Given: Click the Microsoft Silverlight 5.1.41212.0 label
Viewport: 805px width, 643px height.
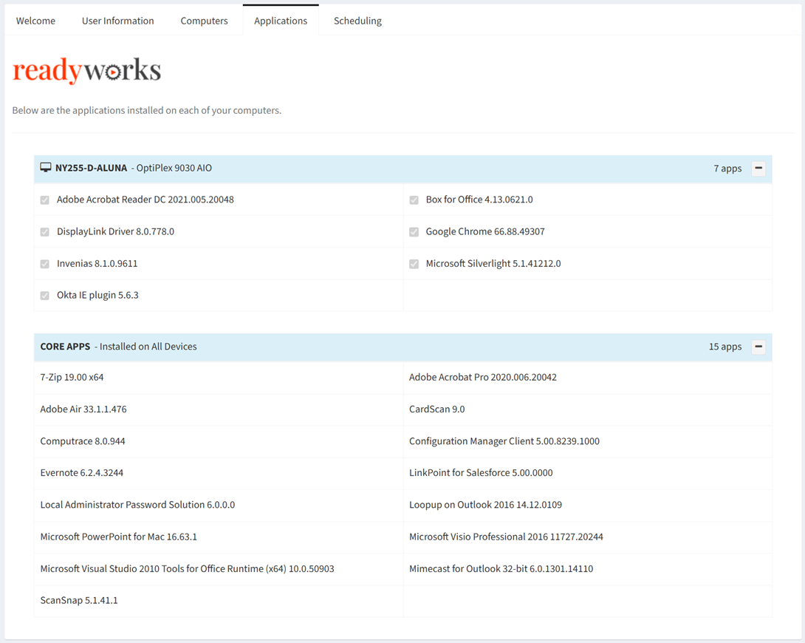Looking at the screenshot, I should 493,263.
